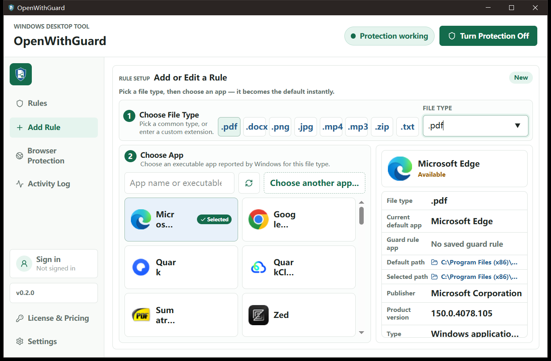Click the app list scrollbar thumb
The image size is (551, 361).
361,216
